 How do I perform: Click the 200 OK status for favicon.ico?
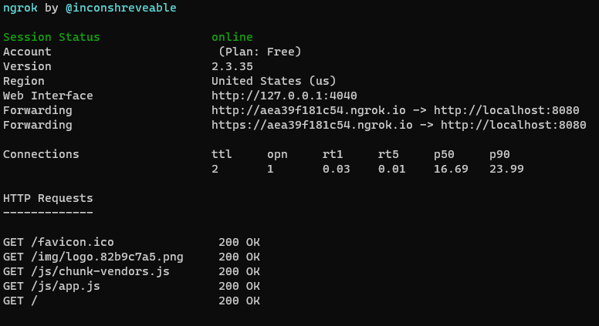click(x=239, y=242)
